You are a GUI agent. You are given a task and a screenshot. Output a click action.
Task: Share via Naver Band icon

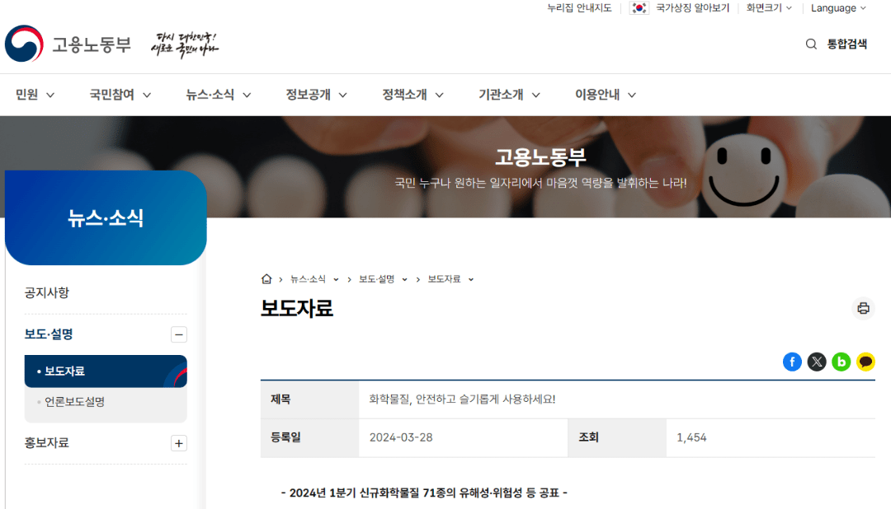841,362
